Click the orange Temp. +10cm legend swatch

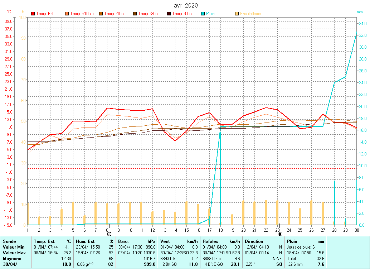coord(67,14)
